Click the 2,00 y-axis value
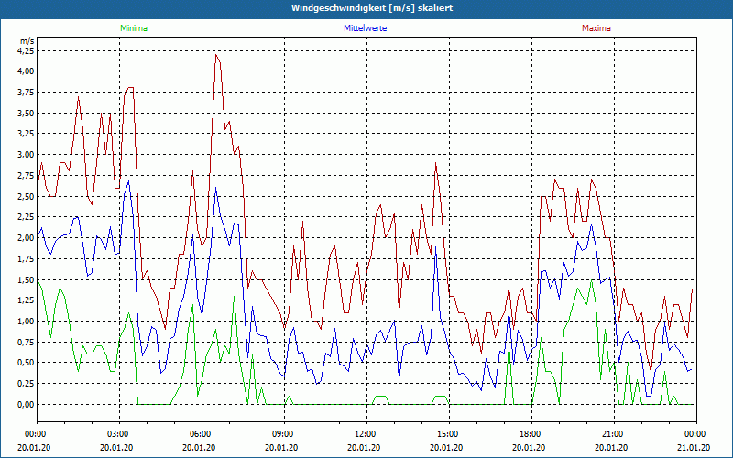Screen dimensions: 733x458 [x=26, y=238]
